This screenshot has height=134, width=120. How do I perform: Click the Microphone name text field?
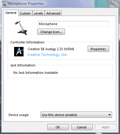73,24
